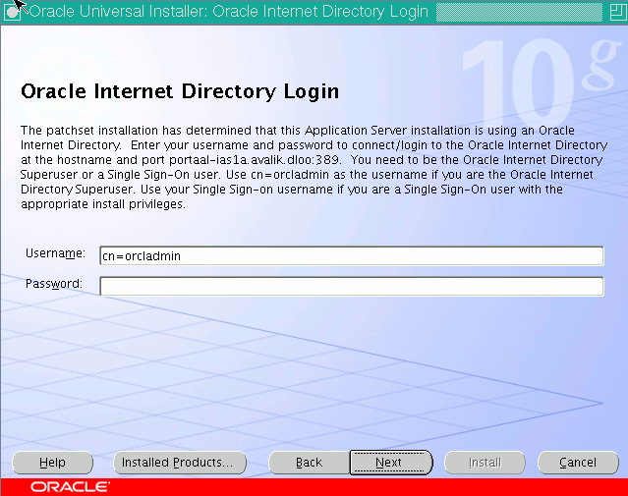628x496 pixels.
Task: Click the hostname portaal-ias1a.avalik.dloo:389 text
Action: (254, 160)
